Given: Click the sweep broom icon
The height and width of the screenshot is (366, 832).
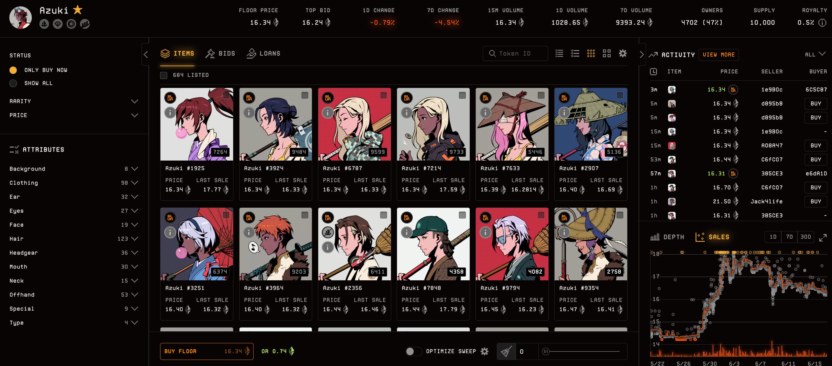Looking at the screenshot, I should click(506, 351).
